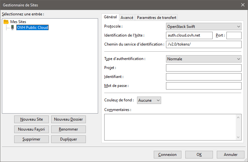The image size is (248, 162).
Task: Open the Type d'authentification dropdown
Action: point(204,59)
